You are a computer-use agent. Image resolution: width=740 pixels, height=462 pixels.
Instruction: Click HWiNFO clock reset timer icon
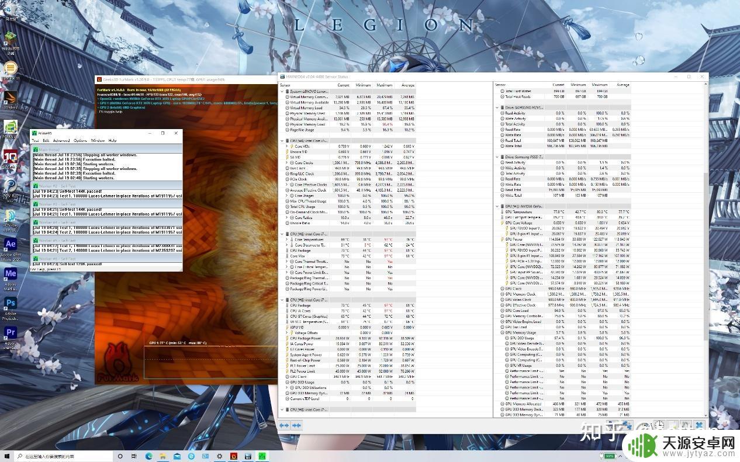click(660, 425)
